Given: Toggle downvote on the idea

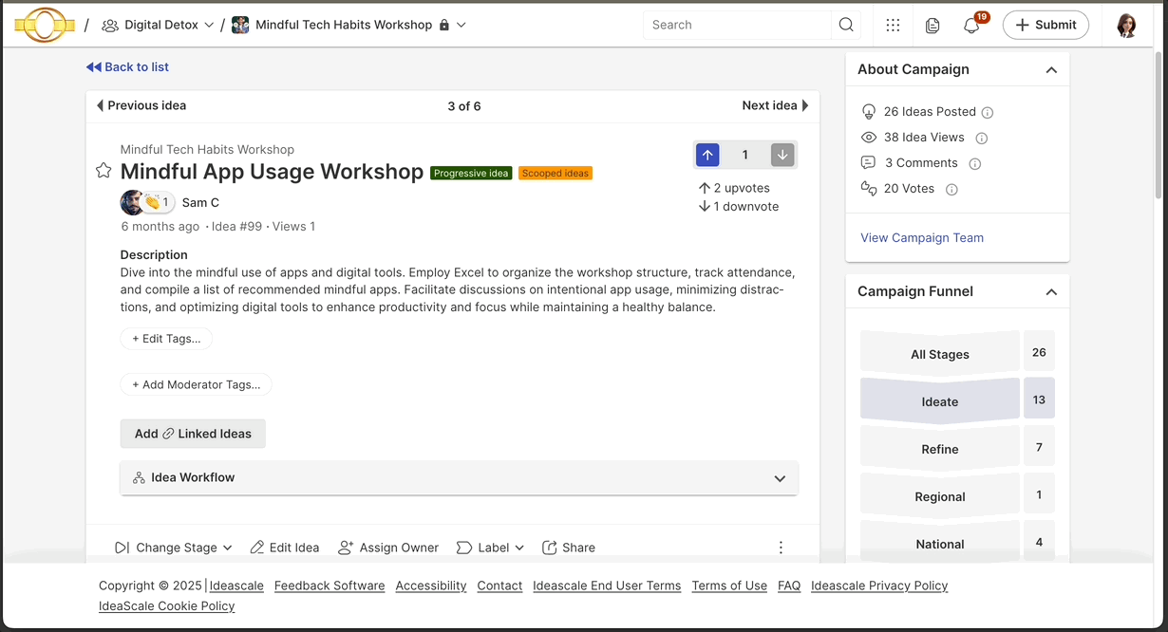Looking at the screenshot, I should pos(782,155).
